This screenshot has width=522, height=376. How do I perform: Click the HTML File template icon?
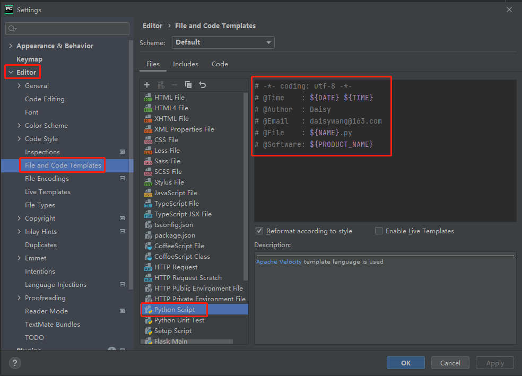(x=148, y=98)
